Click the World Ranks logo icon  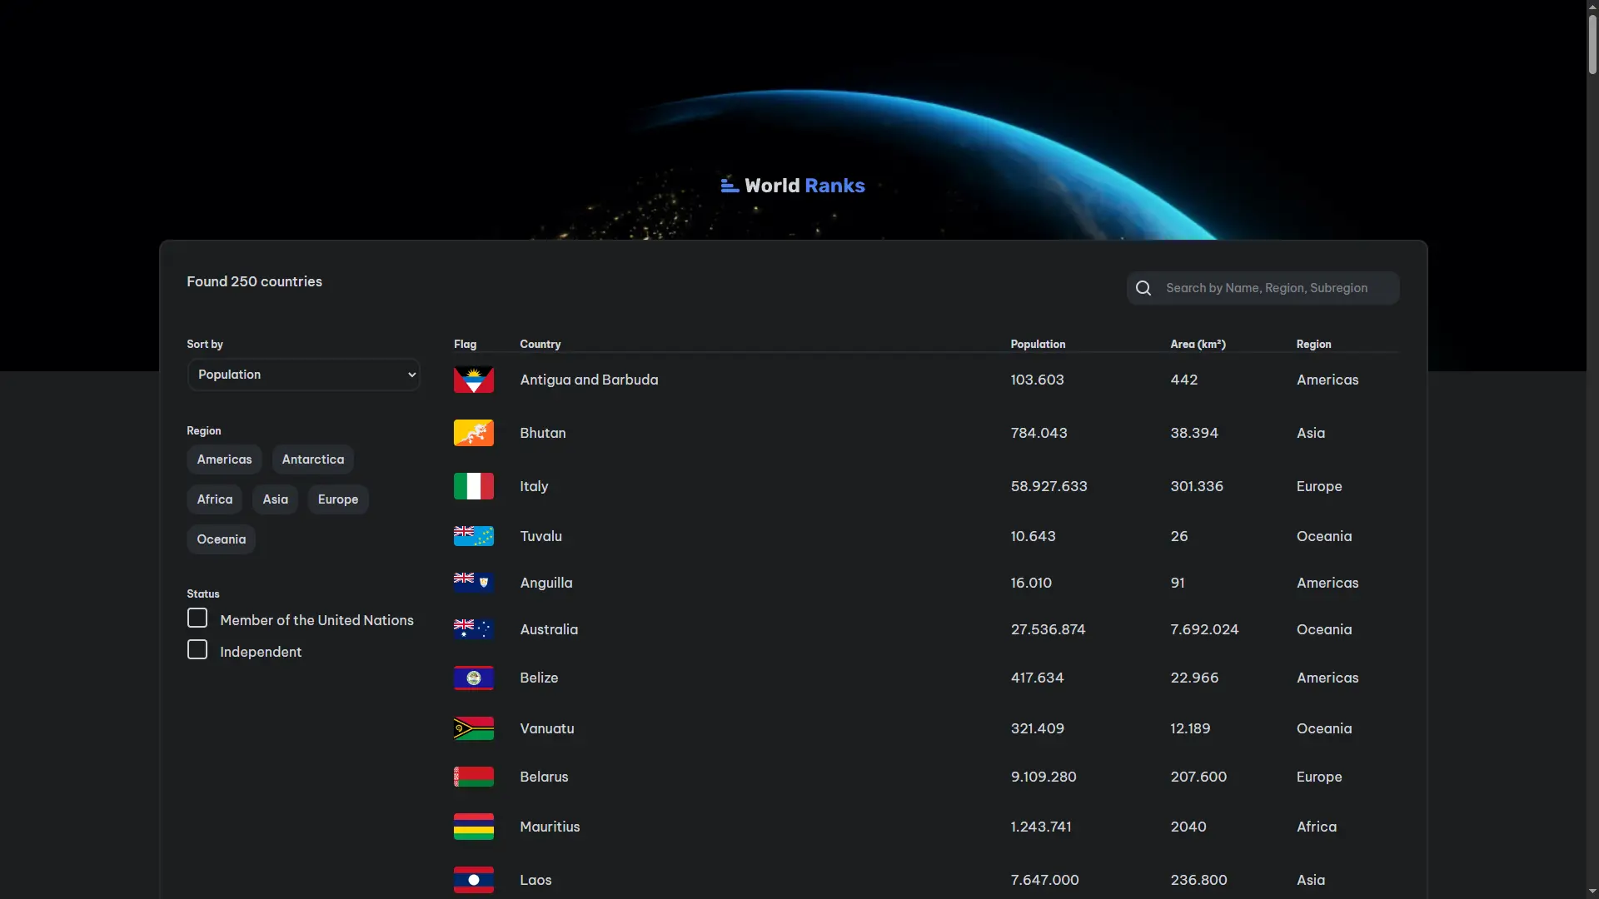(729, 185)
